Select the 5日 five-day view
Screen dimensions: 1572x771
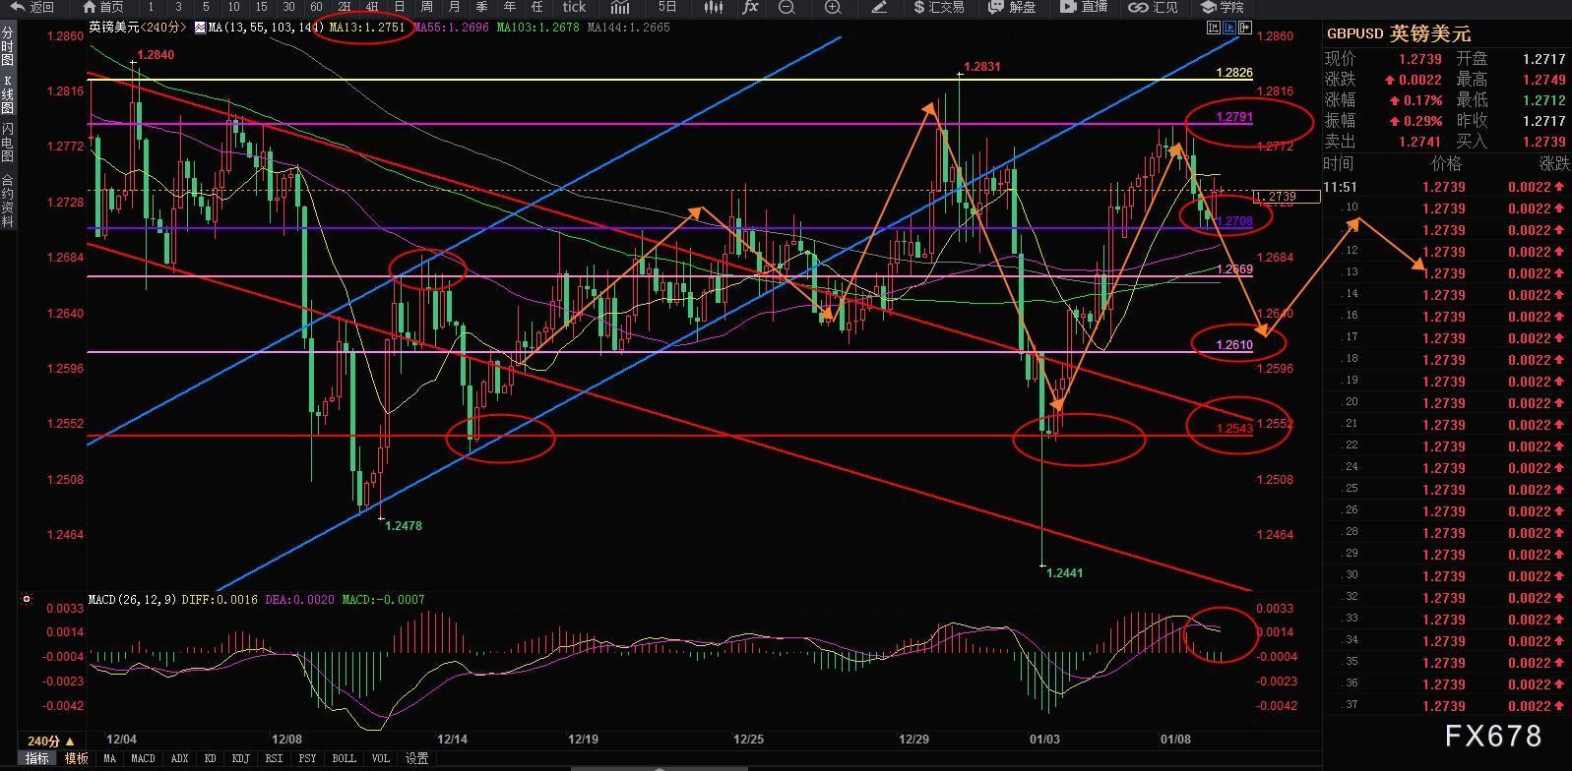pos(667,7)
